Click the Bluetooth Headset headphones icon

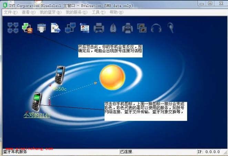tap(156, 27)
